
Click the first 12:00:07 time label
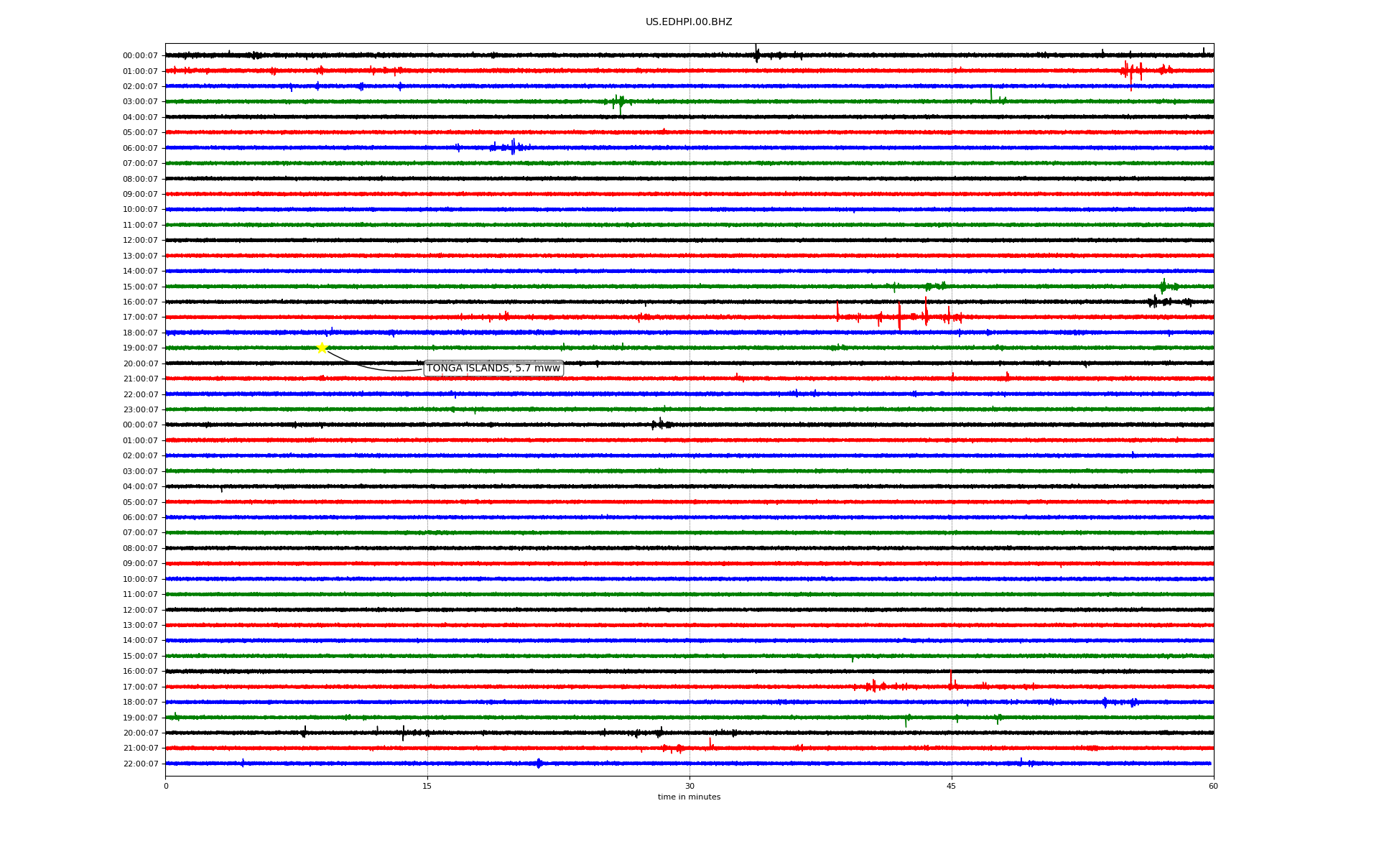[x=140, y=241]
